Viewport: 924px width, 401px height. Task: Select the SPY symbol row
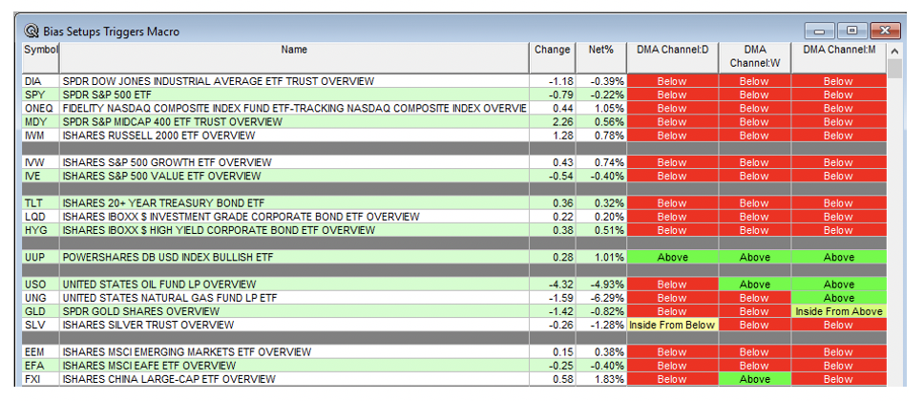(x=34, y=95)
